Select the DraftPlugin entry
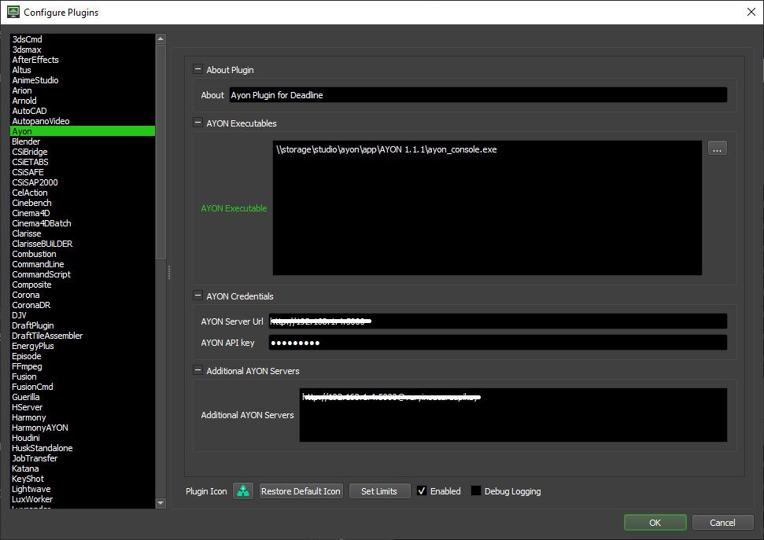 click(x=83, y=325)
